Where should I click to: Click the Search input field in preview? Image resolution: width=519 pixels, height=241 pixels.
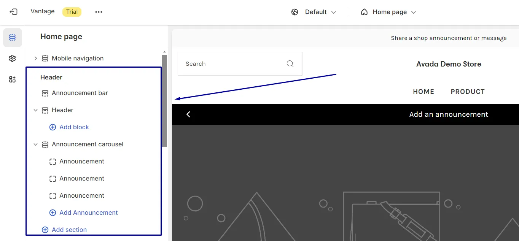click(240, 63)
